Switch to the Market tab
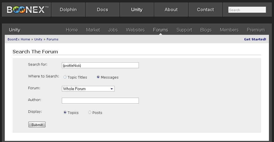274x142 pixels. point(93,30)
